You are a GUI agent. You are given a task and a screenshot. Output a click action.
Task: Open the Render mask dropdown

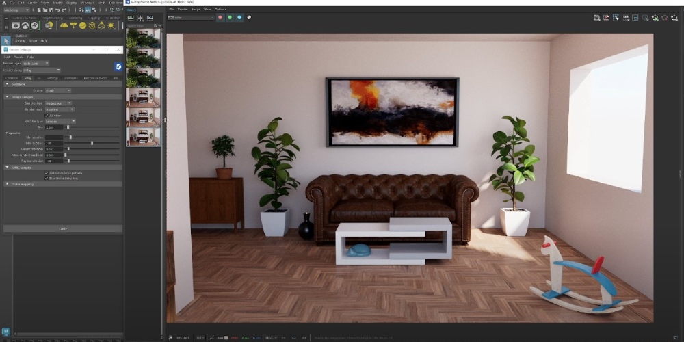point(60,109)
